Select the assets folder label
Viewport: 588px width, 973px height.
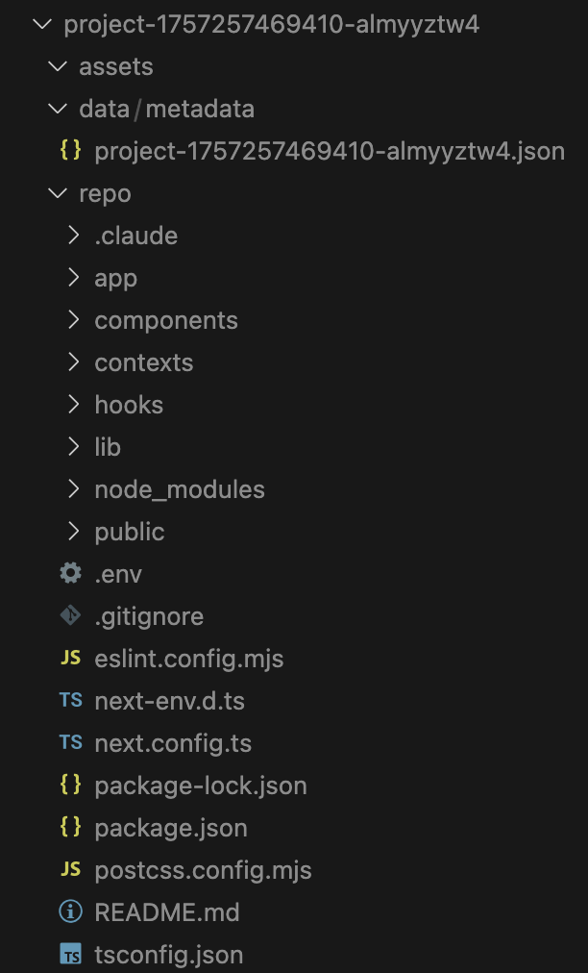[116, 66]
